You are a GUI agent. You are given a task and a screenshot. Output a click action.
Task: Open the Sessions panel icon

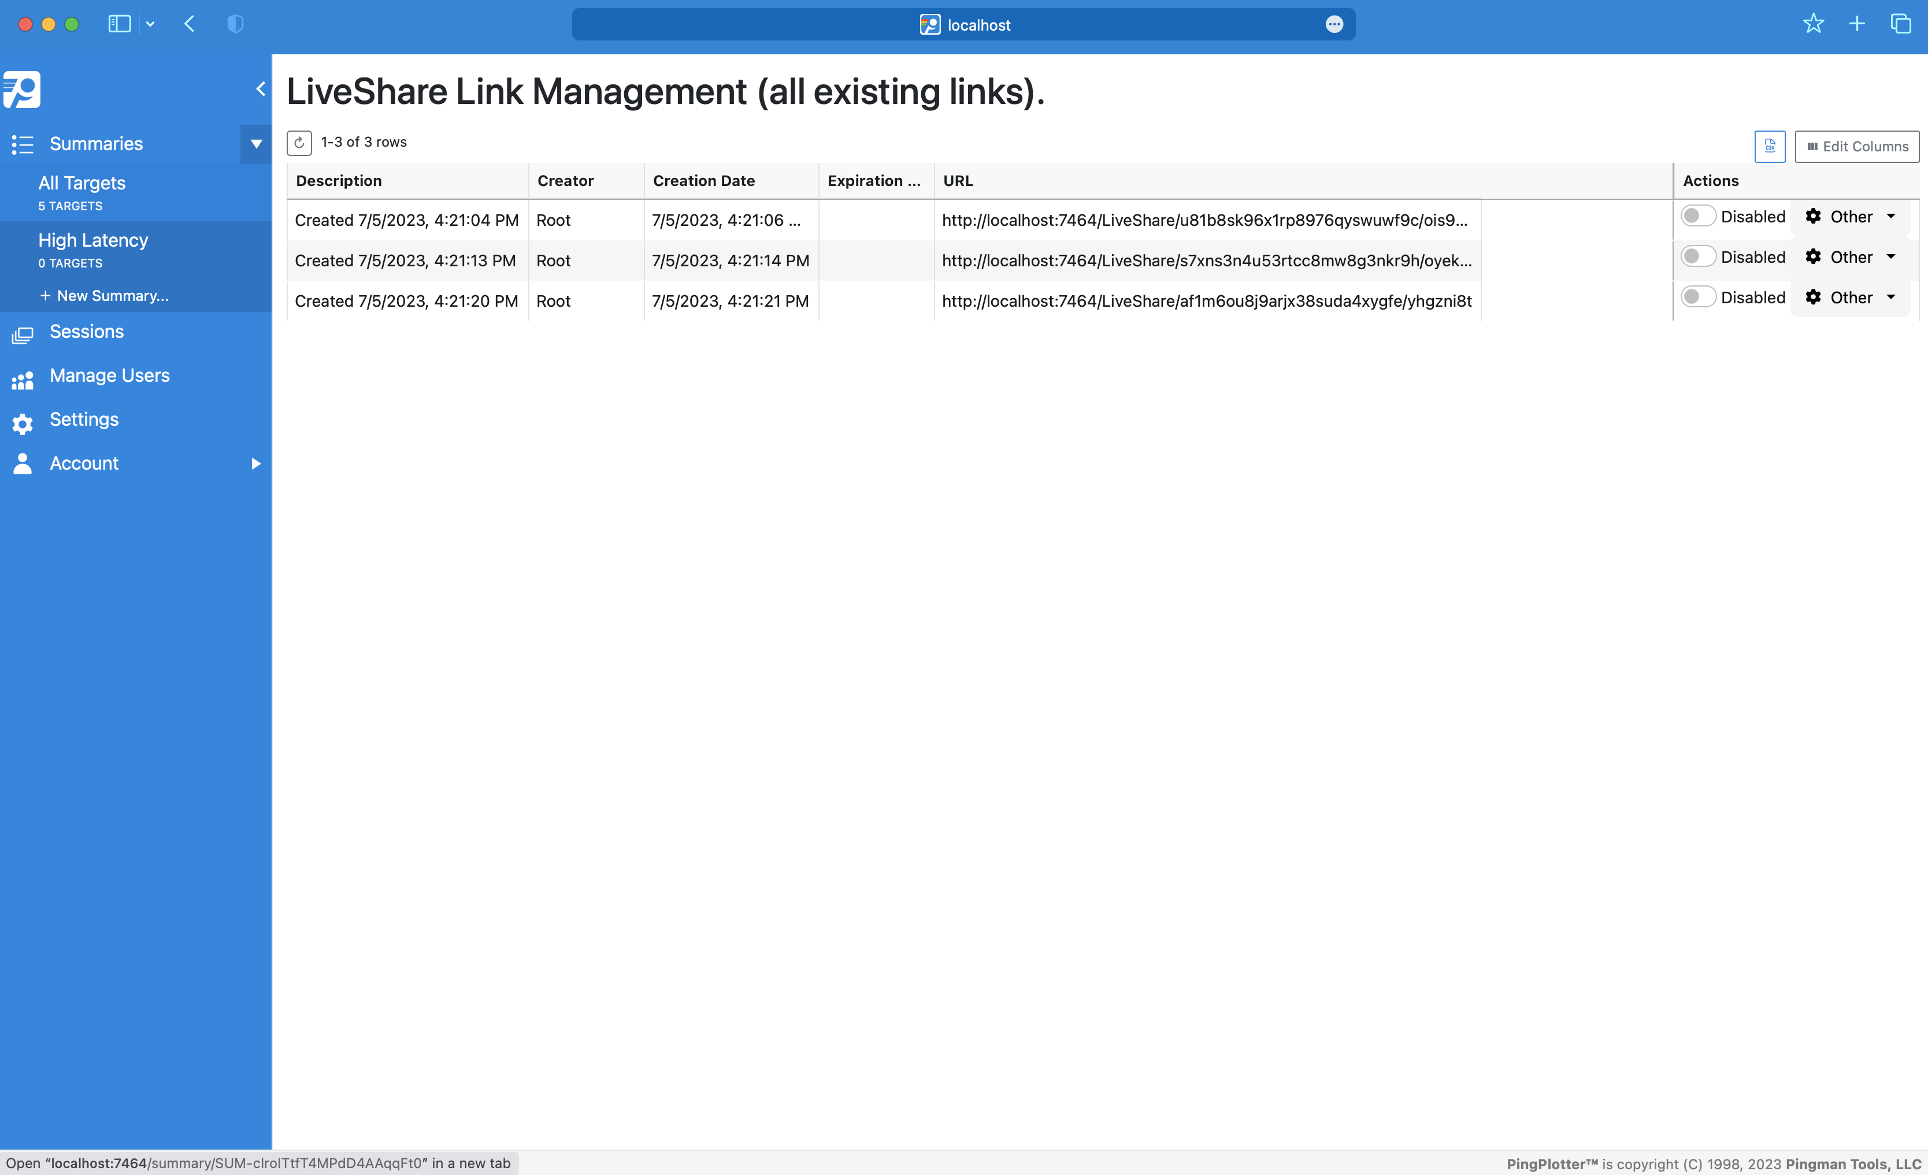(22, 335)
